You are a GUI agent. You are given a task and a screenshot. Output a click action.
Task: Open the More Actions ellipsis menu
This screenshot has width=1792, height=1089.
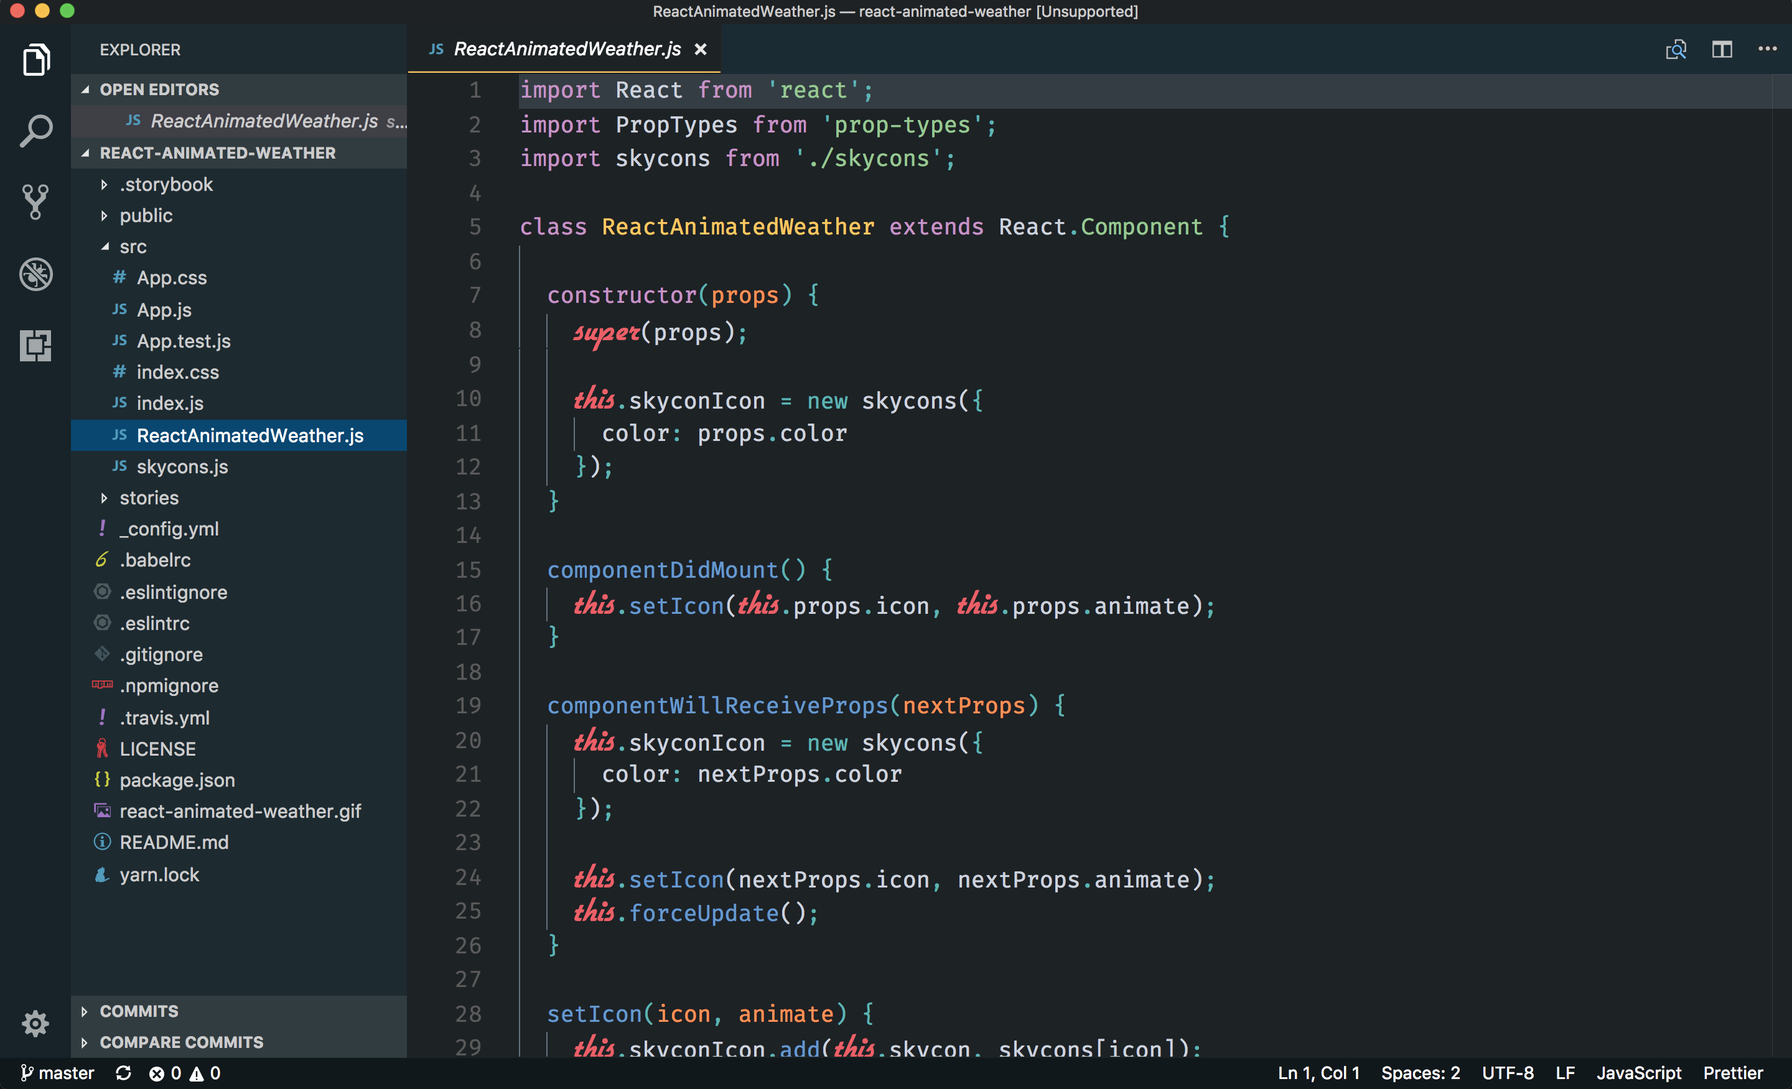[x=1767, y=49]
